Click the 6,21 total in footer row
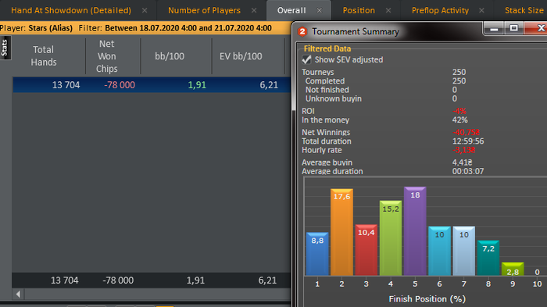 click(267, 280)
